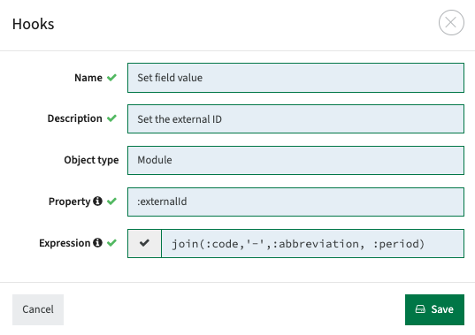Image resolution: width=475 pixels, height=335 pixels.
Task: Click the info icon next to Expression
Action: pyautogui.click(x=97, y=242)
